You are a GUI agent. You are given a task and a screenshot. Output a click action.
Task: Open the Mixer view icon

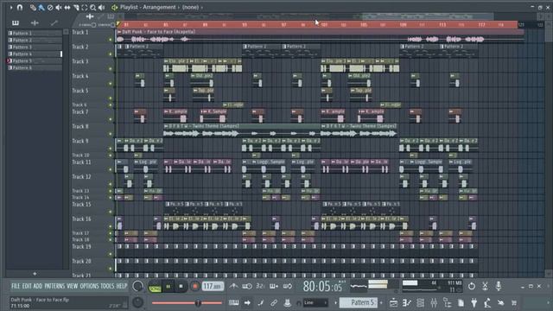click(x=434, y=302)
